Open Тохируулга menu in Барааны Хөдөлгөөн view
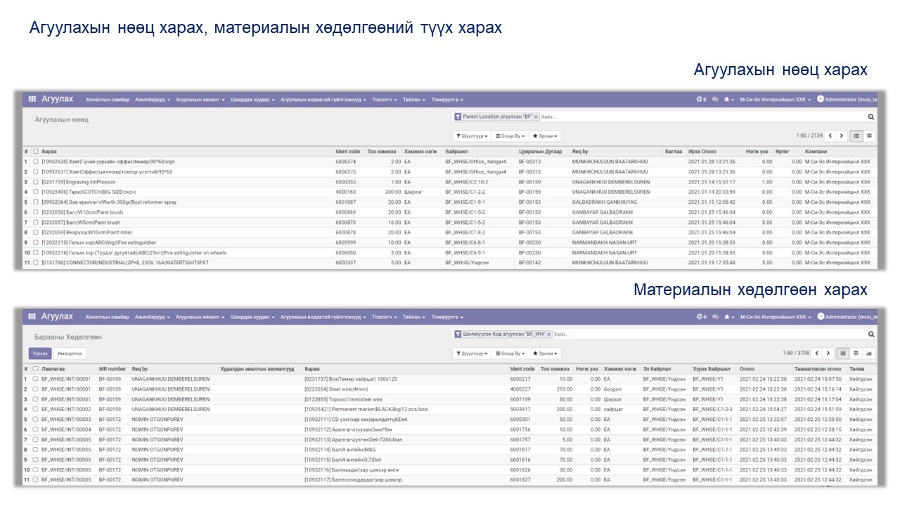Screen dimensions: 900x506 tap(447, 317)
